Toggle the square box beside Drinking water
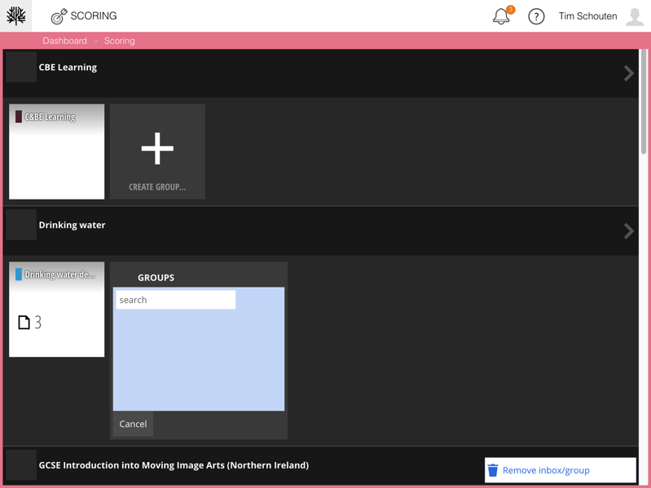The width and height of the screenshot is (651, 488). pos(21,225)
